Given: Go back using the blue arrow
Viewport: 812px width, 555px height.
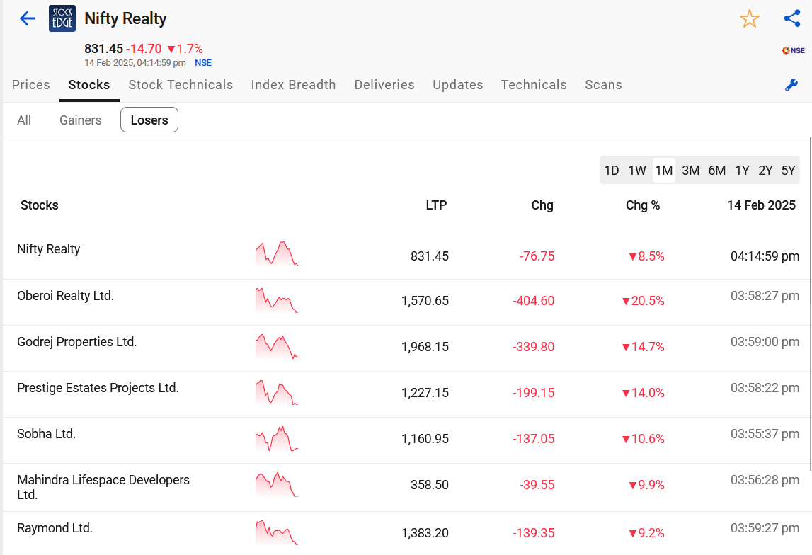Looking at the screenshot, I should click(27, 18).
